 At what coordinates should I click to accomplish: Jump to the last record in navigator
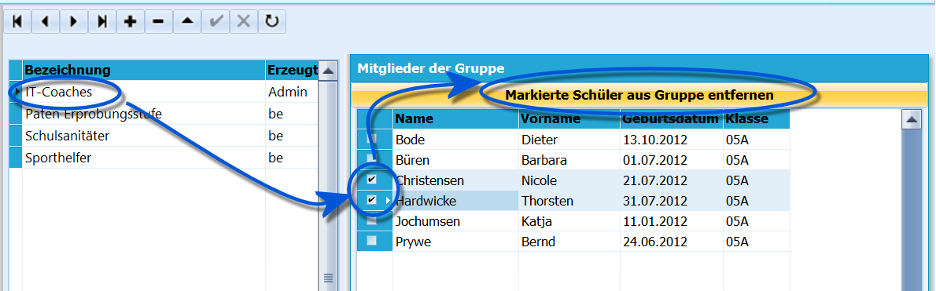[102, 21]
